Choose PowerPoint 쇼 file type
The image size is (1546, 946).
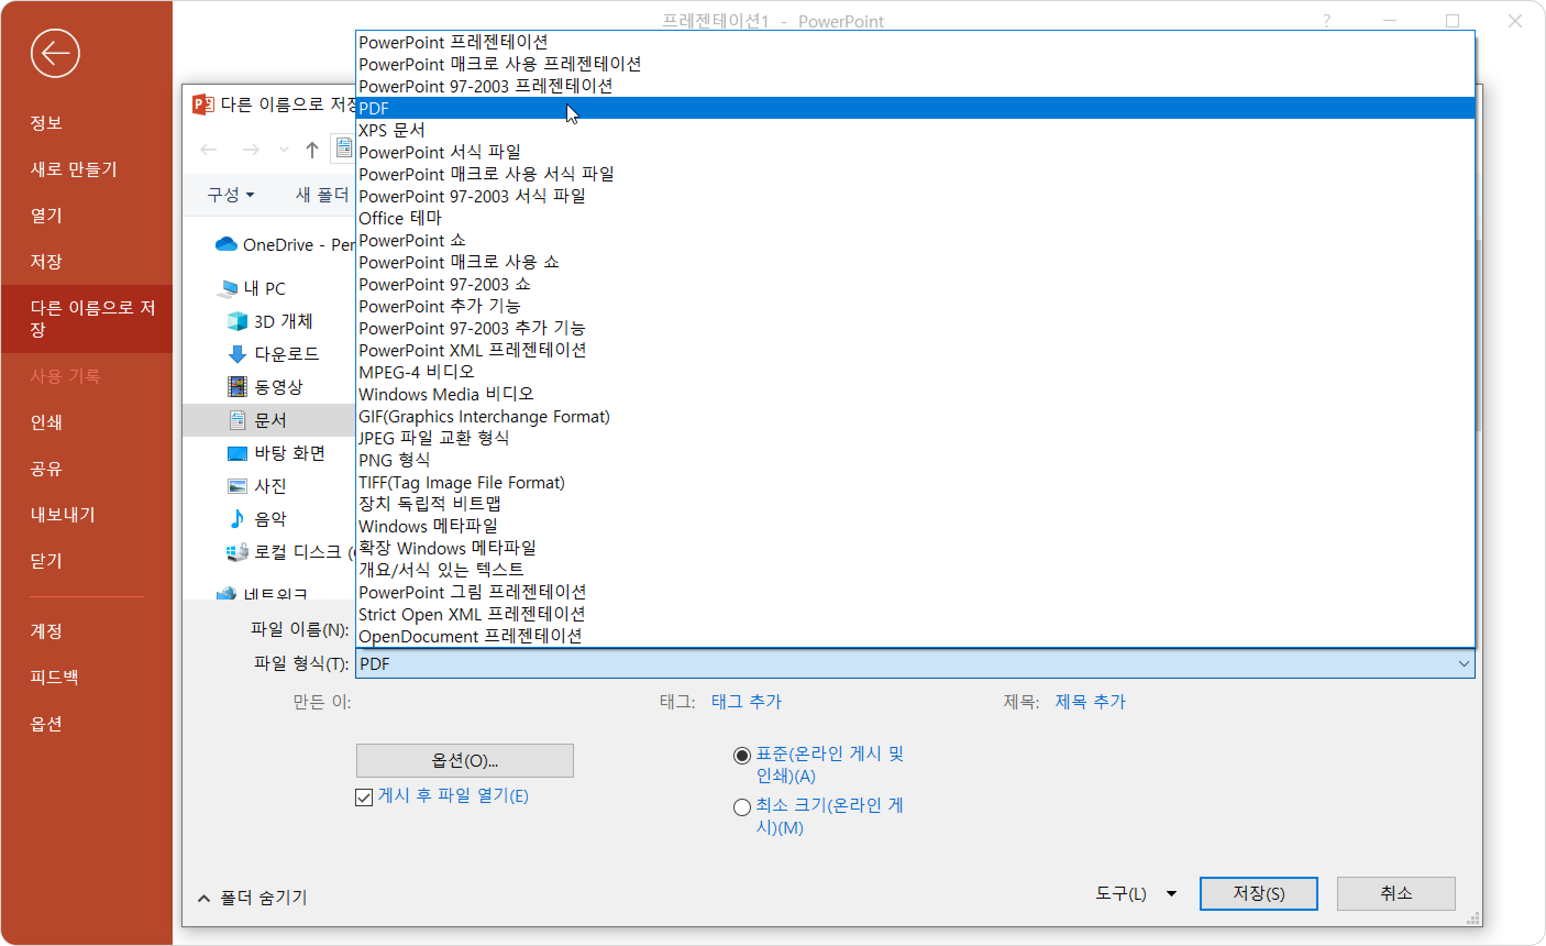915,240
